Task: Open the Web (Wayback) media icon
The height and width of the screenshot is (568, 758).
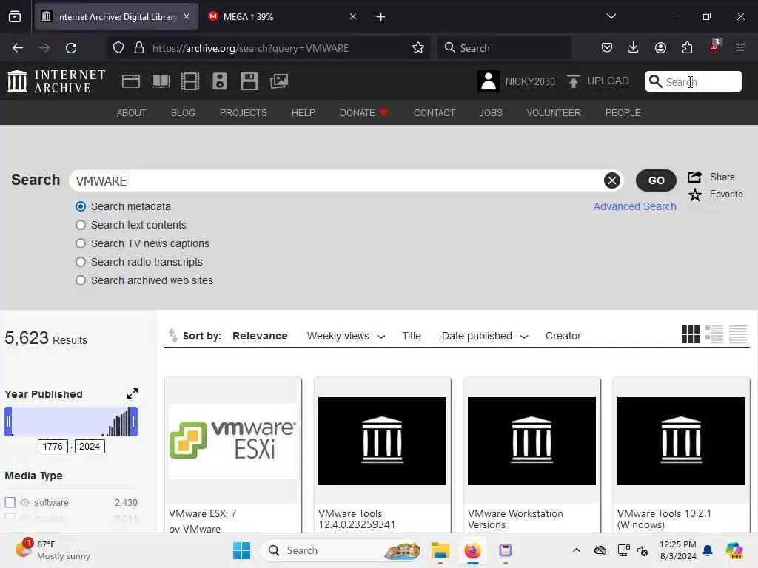Action: coord(131,81)
